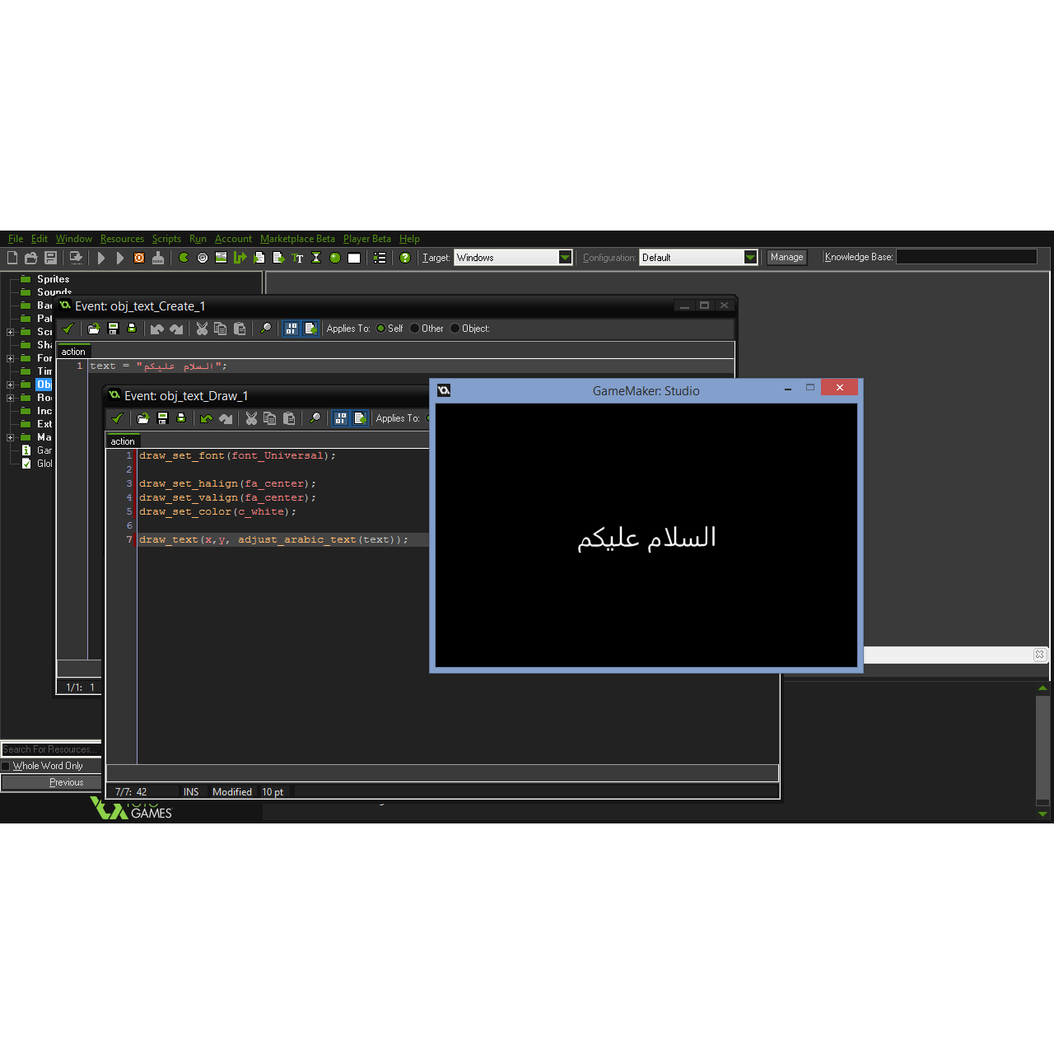Image resolution: width=1054 pixels, height=1054 pixels.
Task: Select the Other radio button in Applies To
Action: point(414,329)
